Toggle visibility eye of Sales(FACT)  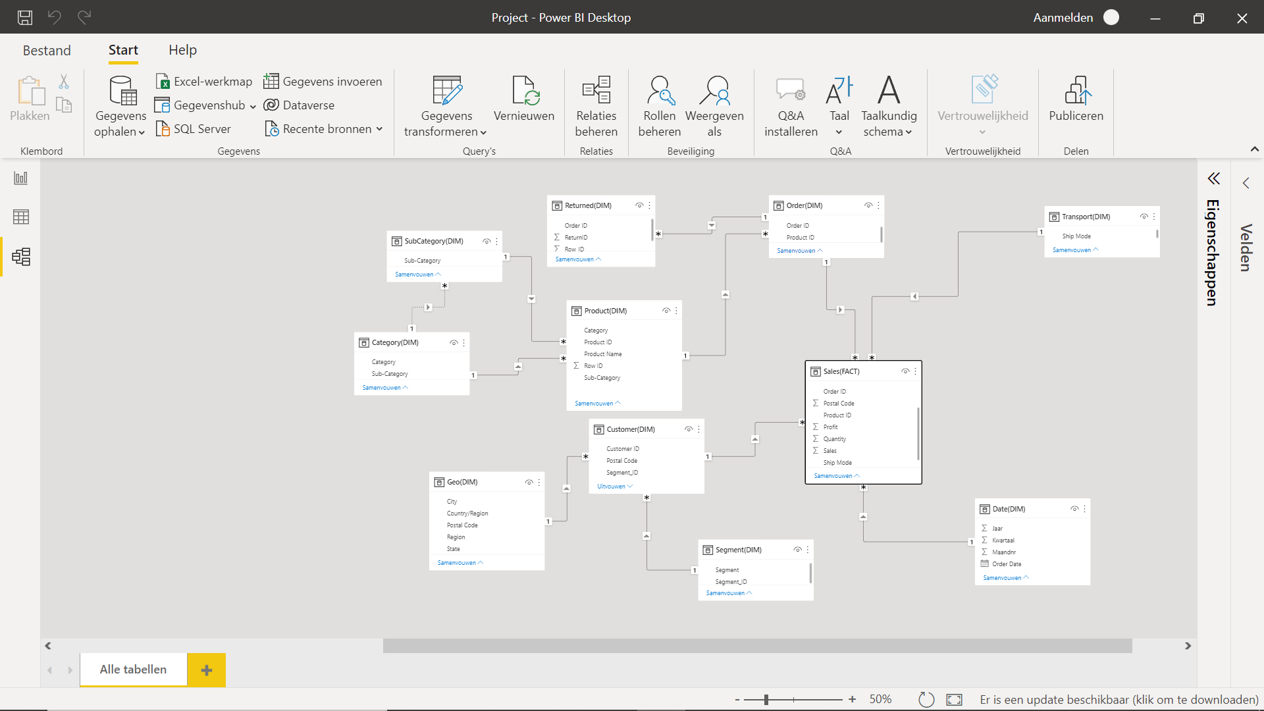click(905, 371)
